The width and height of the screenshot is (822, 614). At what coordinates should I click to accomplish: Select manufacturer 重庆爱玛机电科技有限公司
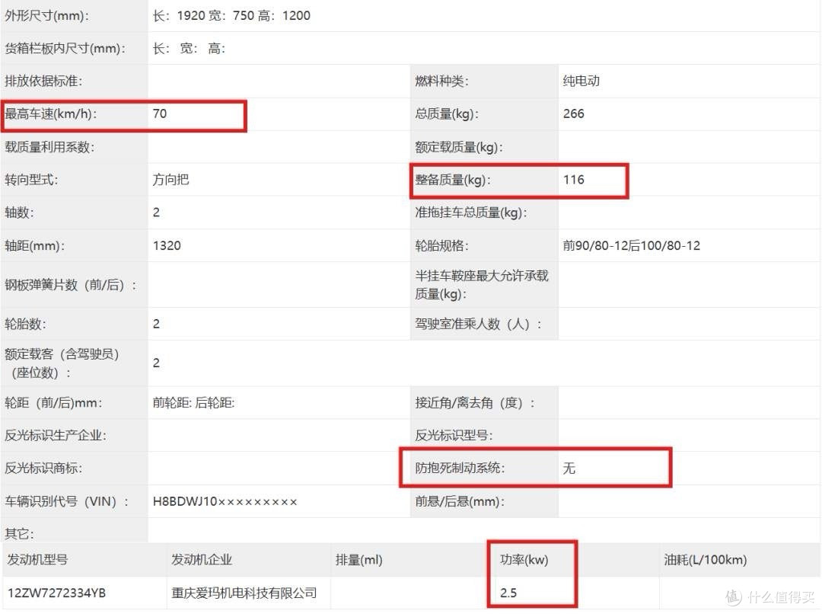pyautogui.click(x=244, y=593)
